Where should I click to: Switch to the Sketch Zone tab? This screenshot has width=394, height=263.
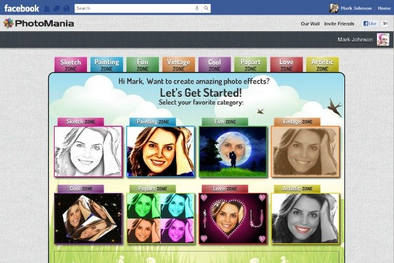[x=70, y=65]
